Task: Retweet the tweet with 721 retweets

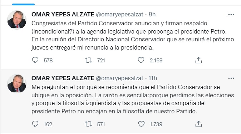Action: (89, 60)
